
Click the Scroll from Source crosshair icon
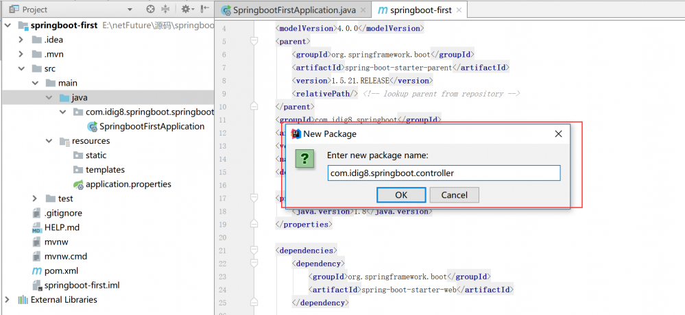pyautogui.click(x=150, y=9)
